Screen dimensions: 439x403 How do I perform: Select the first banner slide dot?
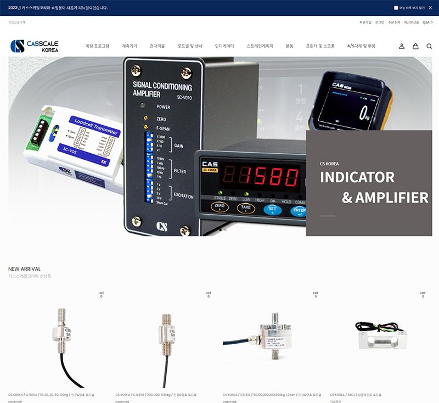(x=221, y=230)
